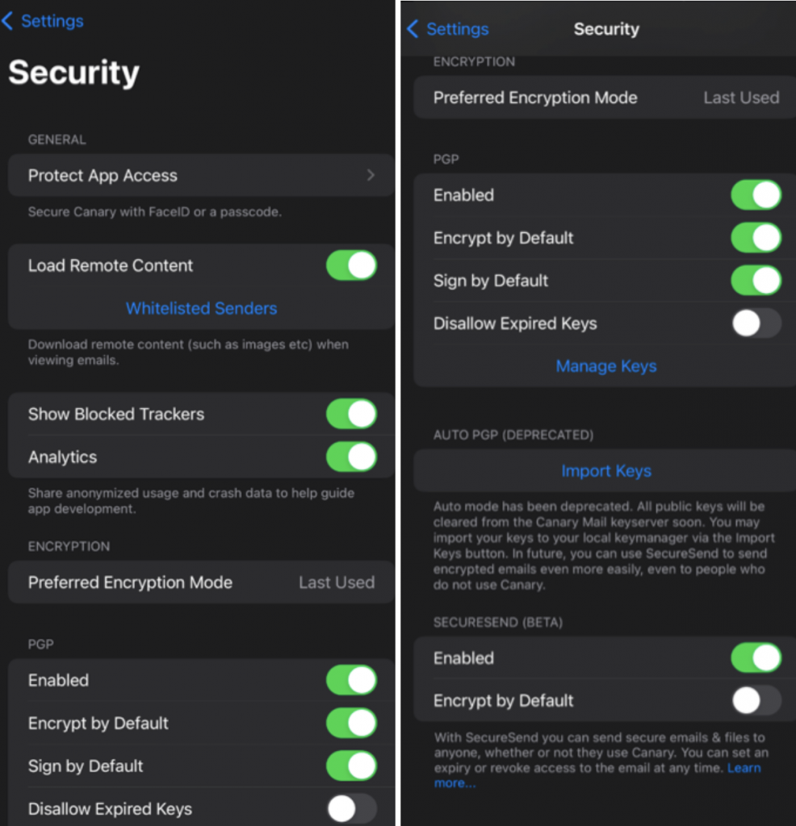Open Protect App Access chevron row

(x=201, y=175)
